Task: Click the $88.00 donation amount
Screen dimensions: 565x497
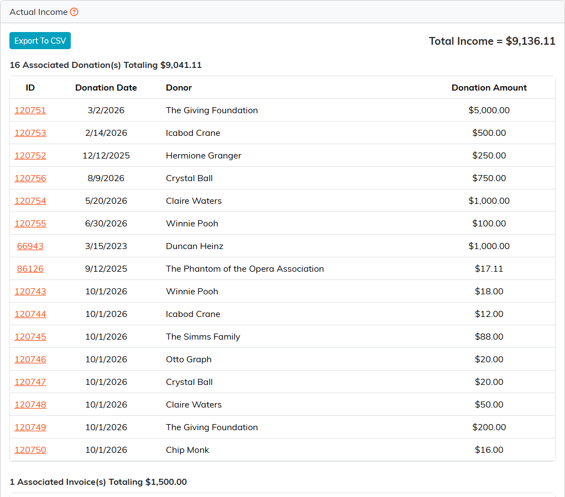Action: click(x=489, y=337)
